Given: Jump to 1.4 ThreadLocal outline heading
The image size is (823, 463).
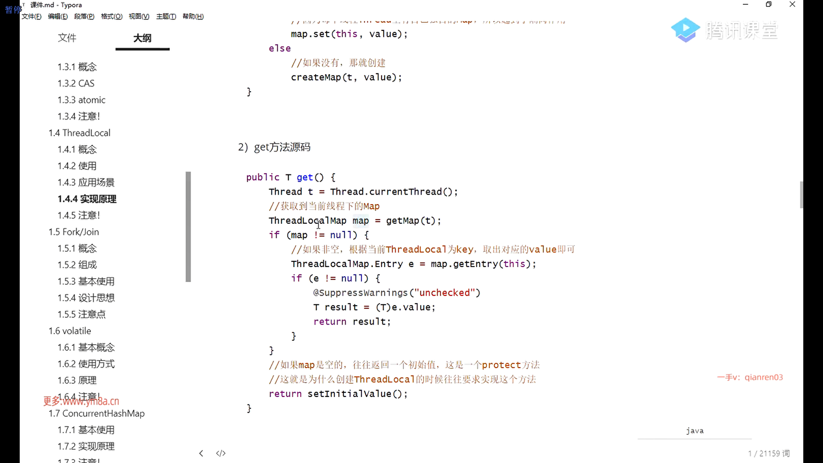Looking at the screenshot, I should [79, 133].
